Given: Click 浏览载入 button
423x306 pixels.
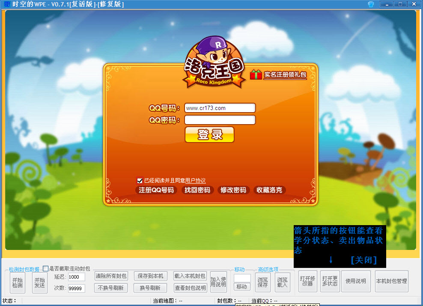Looking at the screenshot, I should 283,282.
